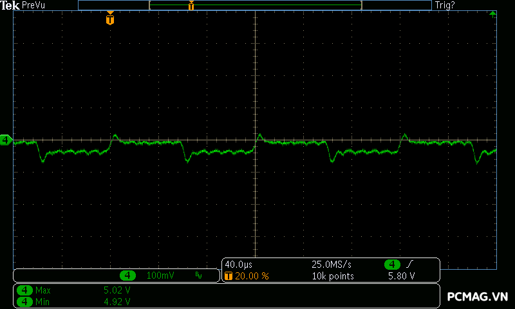
Task: Select the 100mV vertical scale readout
Action: pos(160,276)
